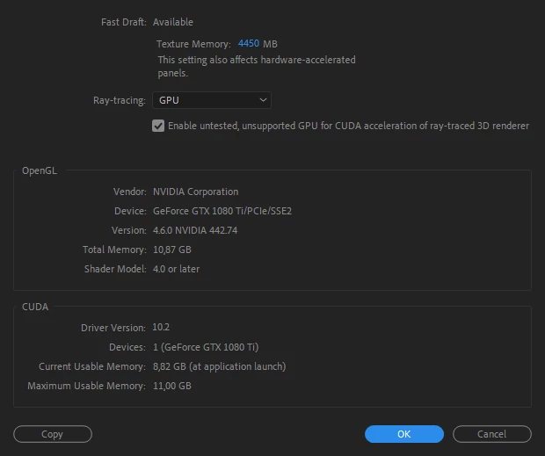The width and height of the screenshot is (545, 456).
Task: Click the 'Current Usable Memory:' label
Action: [92, 366]
